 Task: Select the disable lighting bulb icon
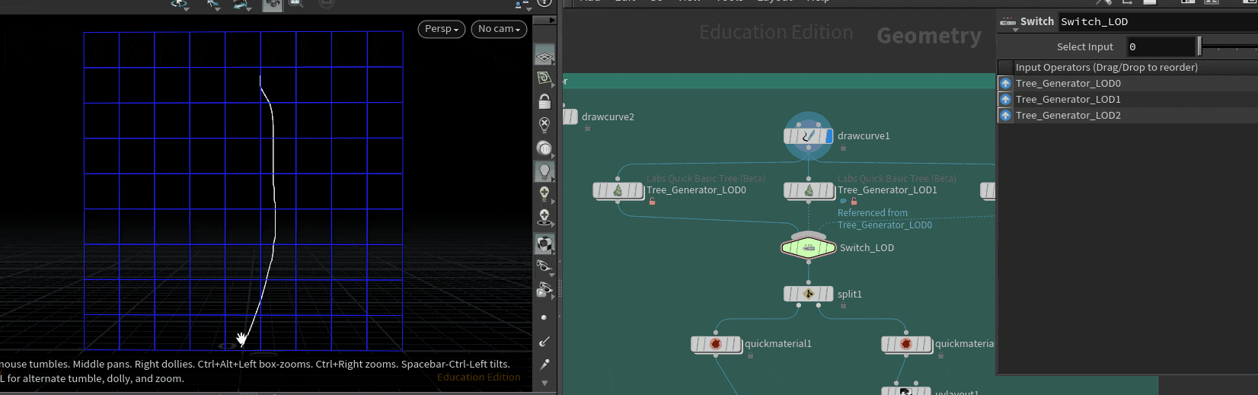click(x=544, y=124)
